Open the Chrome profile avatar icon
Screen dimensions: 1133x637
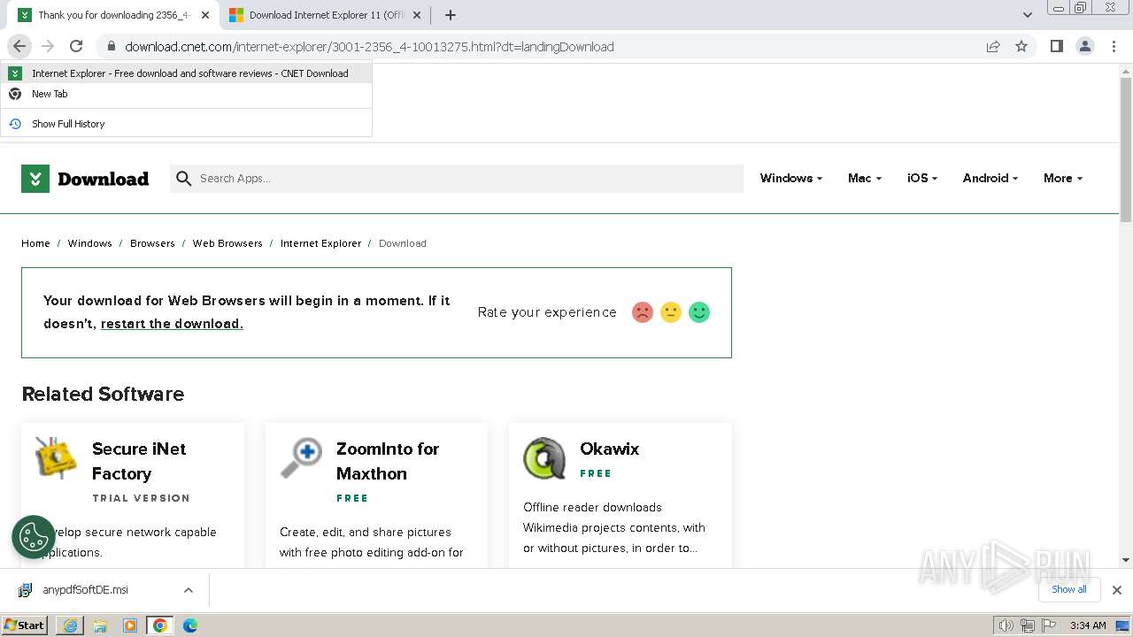(x=1084, y=46)
